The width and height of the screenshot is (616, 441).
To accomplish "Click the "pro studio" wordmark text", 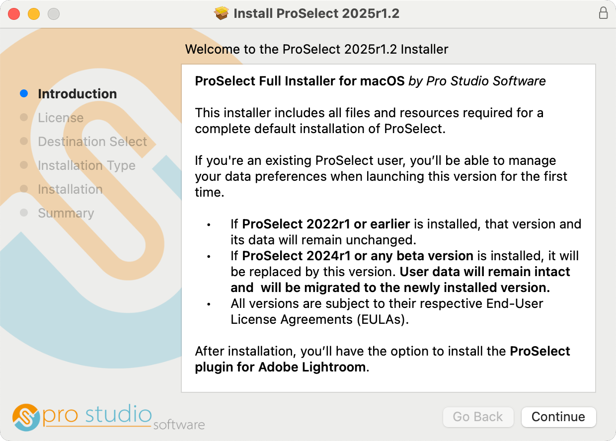I will [97, 415].
